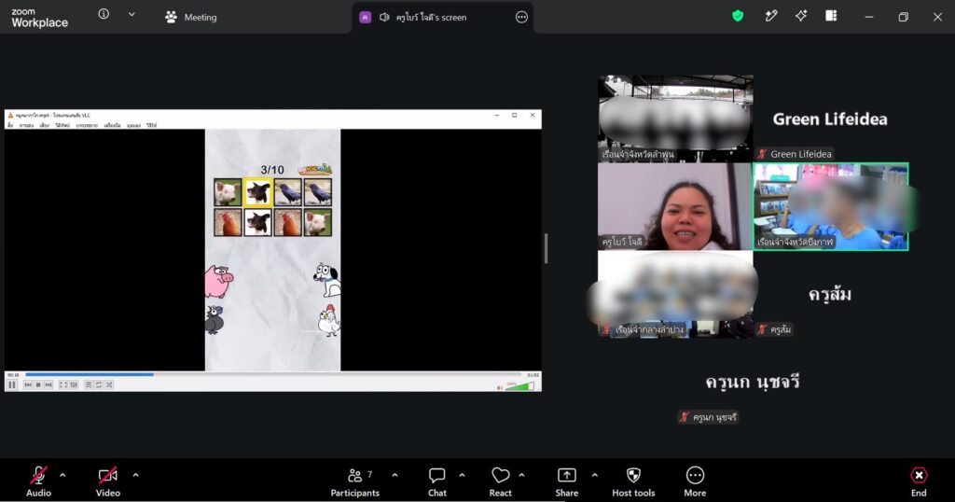Skip to previous track in VLC
The image size is (955, 502).
click(x=28, y=384)
